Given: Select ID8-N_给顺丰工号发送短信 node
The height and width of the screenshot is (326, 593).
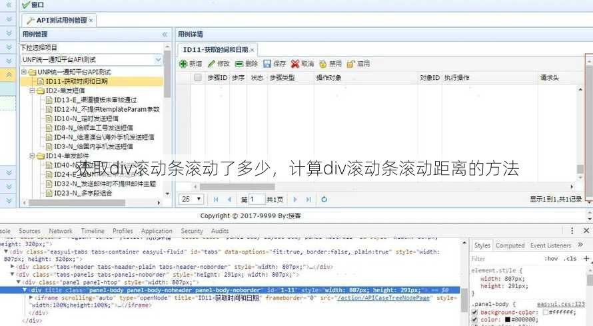Looking at the screenshot, I should [x=93, y=128].
